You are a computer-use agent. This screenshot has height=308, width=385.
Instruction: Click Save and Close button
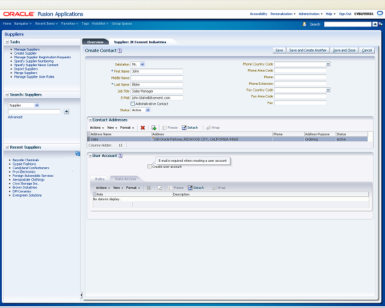click(x=344, y=51)
